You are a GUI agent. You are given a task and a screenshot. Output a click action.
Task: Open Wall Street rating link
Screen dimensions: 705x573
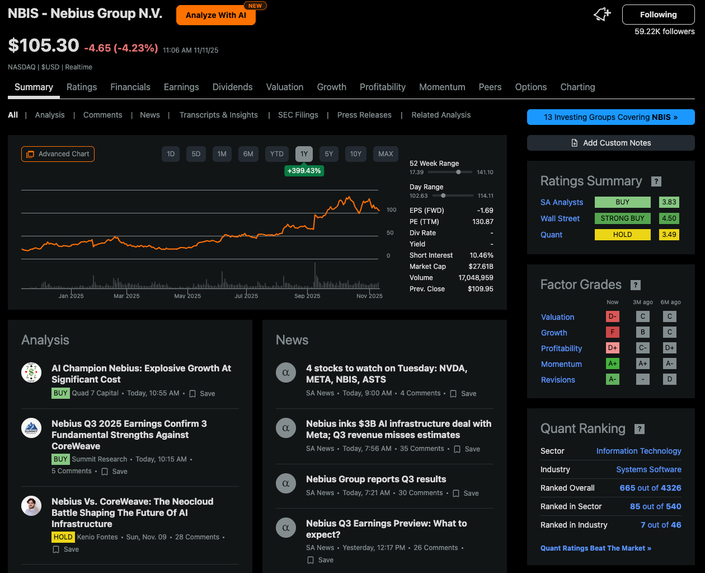(560, 219)
